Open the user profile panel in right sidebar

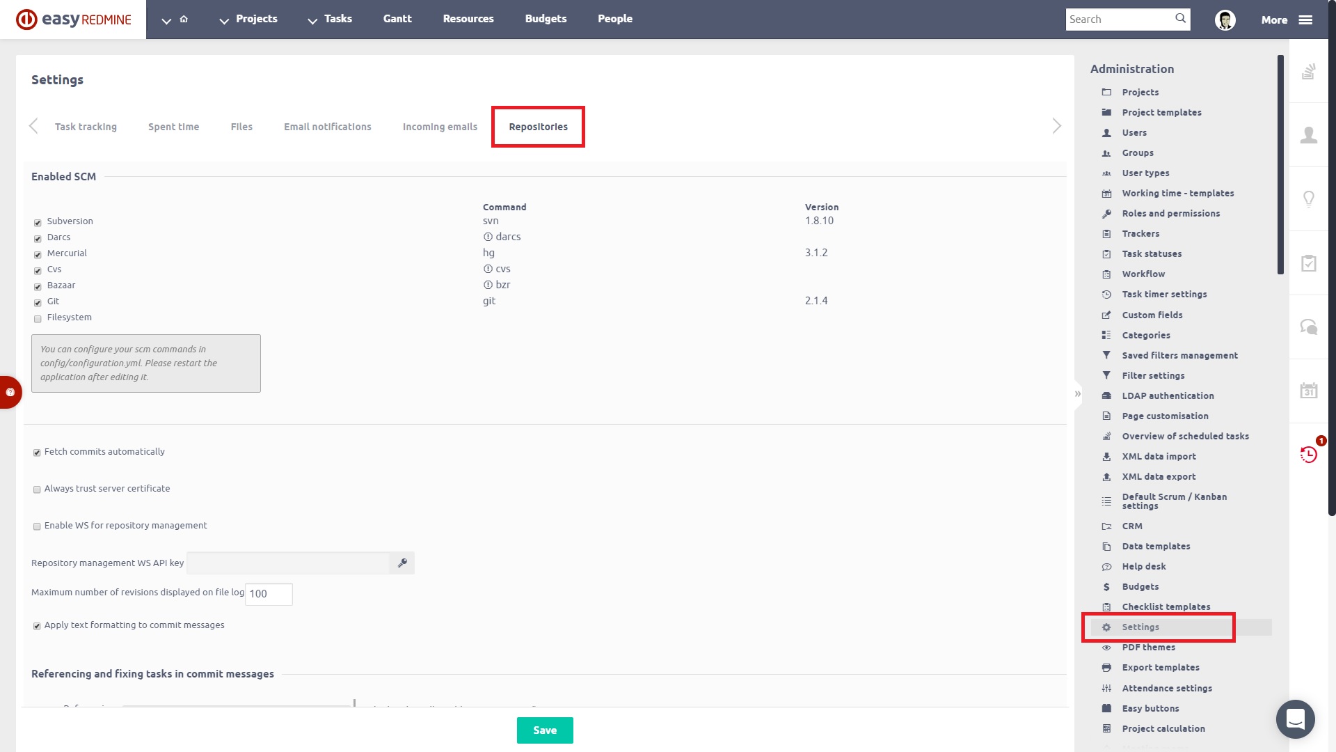pos(1309,136)
